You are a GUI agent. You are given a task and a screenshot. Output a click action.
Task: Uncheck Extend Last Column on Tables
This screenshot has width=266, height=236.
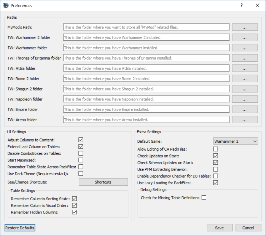(x=81, y=146)
